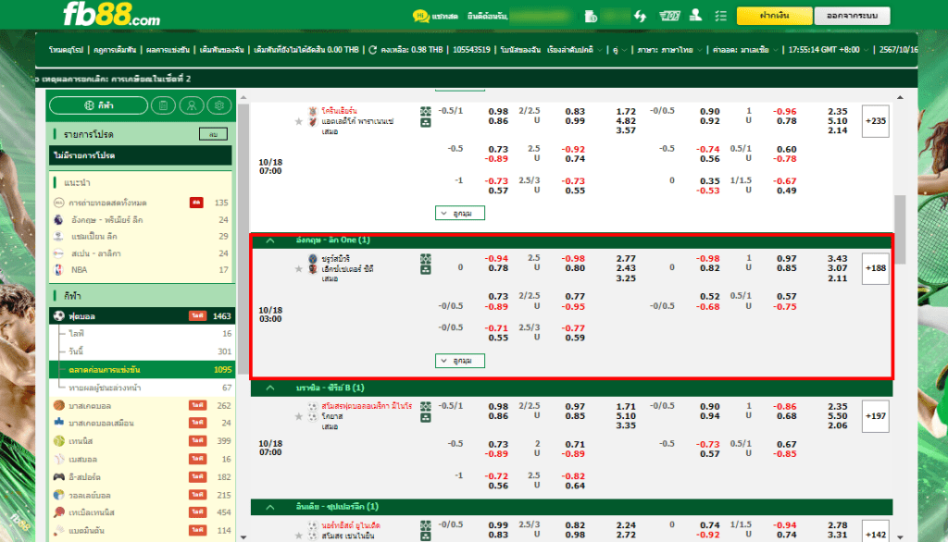Open the live chat bubble icon
Image resolution: width=948 pixels, height=542 pixels.
(x=421, y=17)
